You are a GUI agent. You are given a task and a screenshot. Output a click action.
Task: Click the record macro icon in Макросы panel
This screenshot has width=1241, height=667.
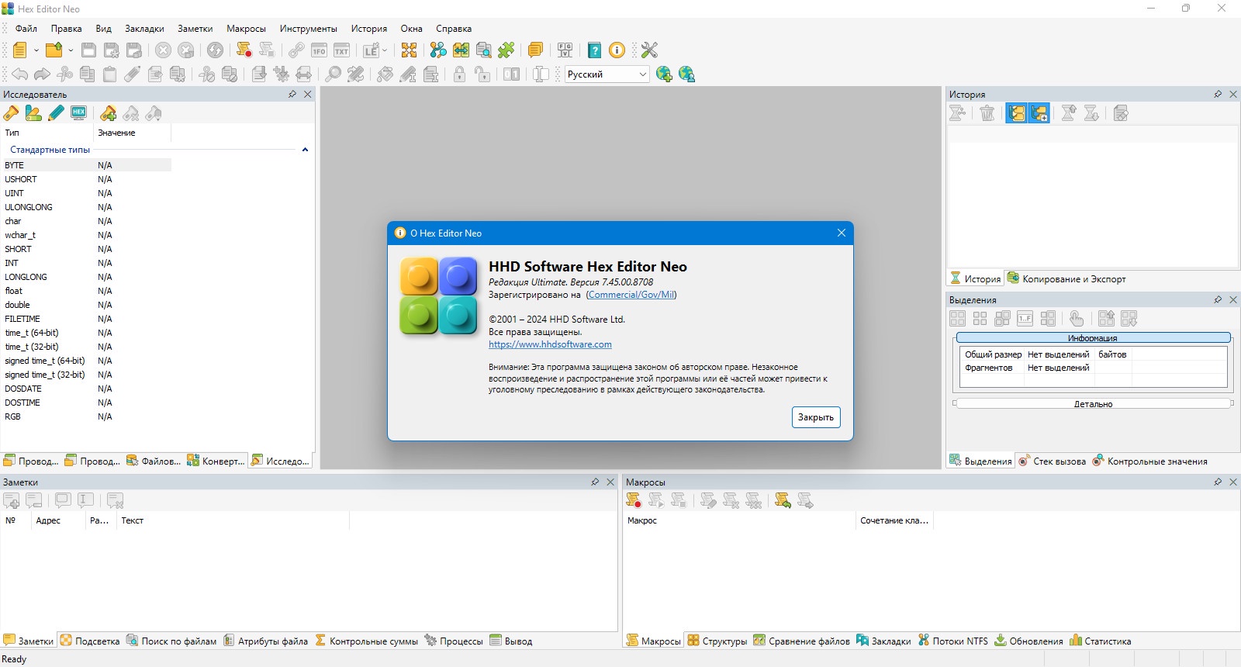point(634,501)
